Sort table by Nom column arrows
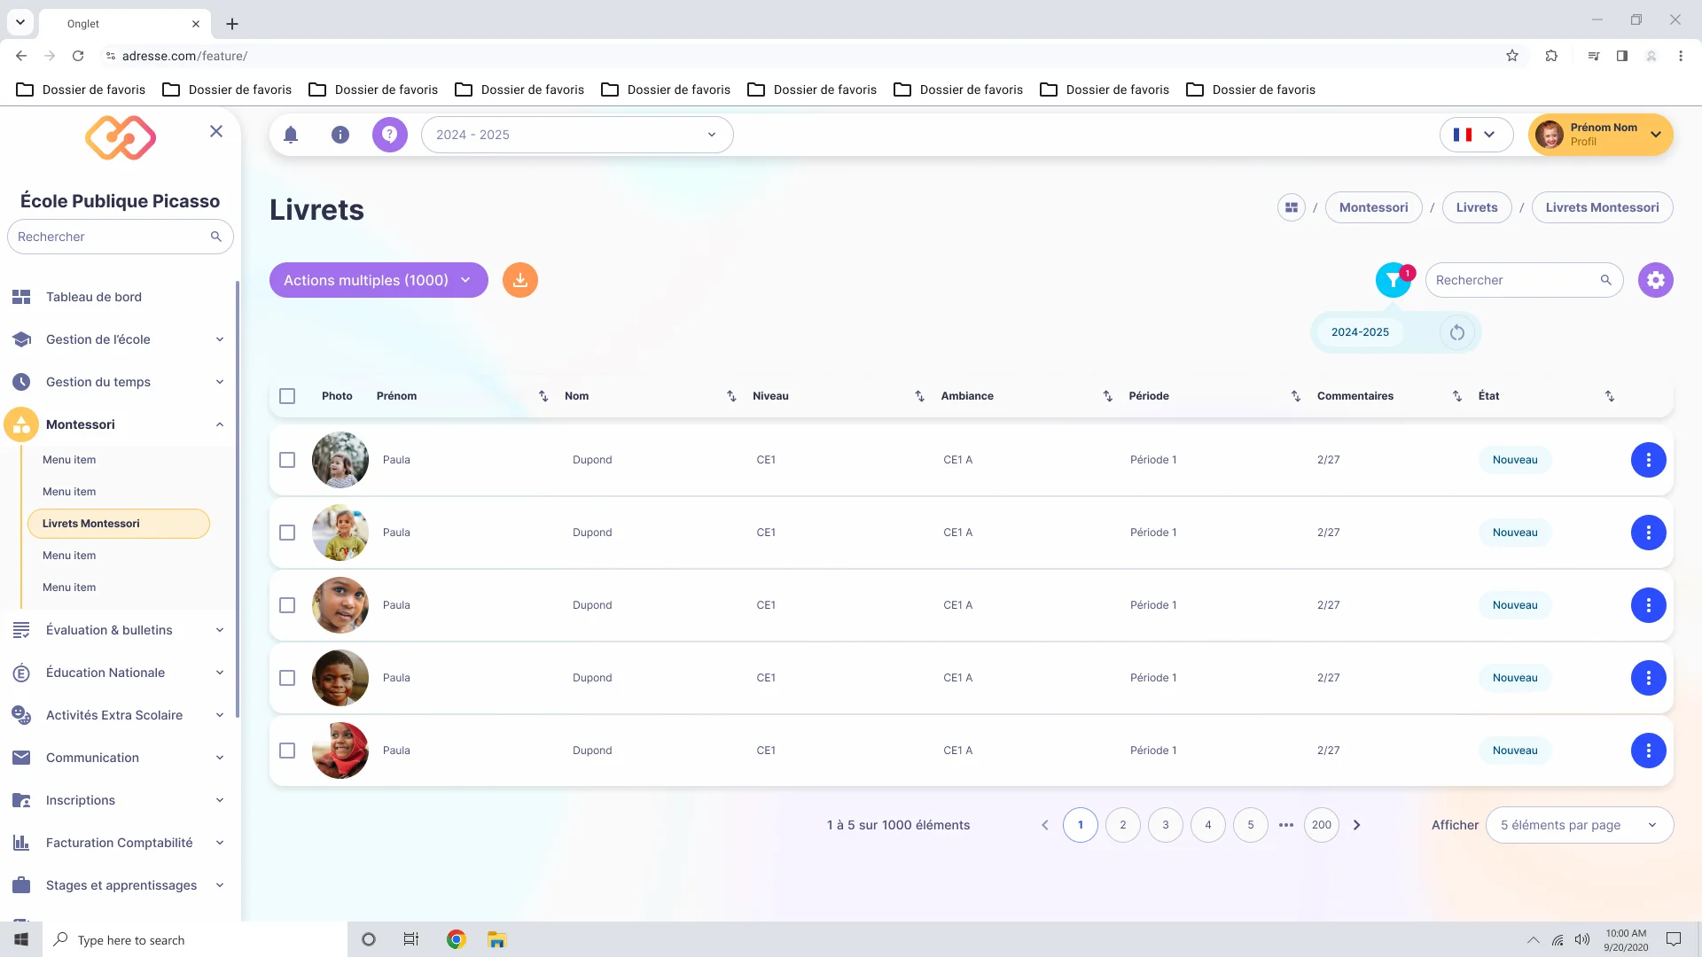The width and height of the screenshot is (1702, 957). click(x=731, y=396)
